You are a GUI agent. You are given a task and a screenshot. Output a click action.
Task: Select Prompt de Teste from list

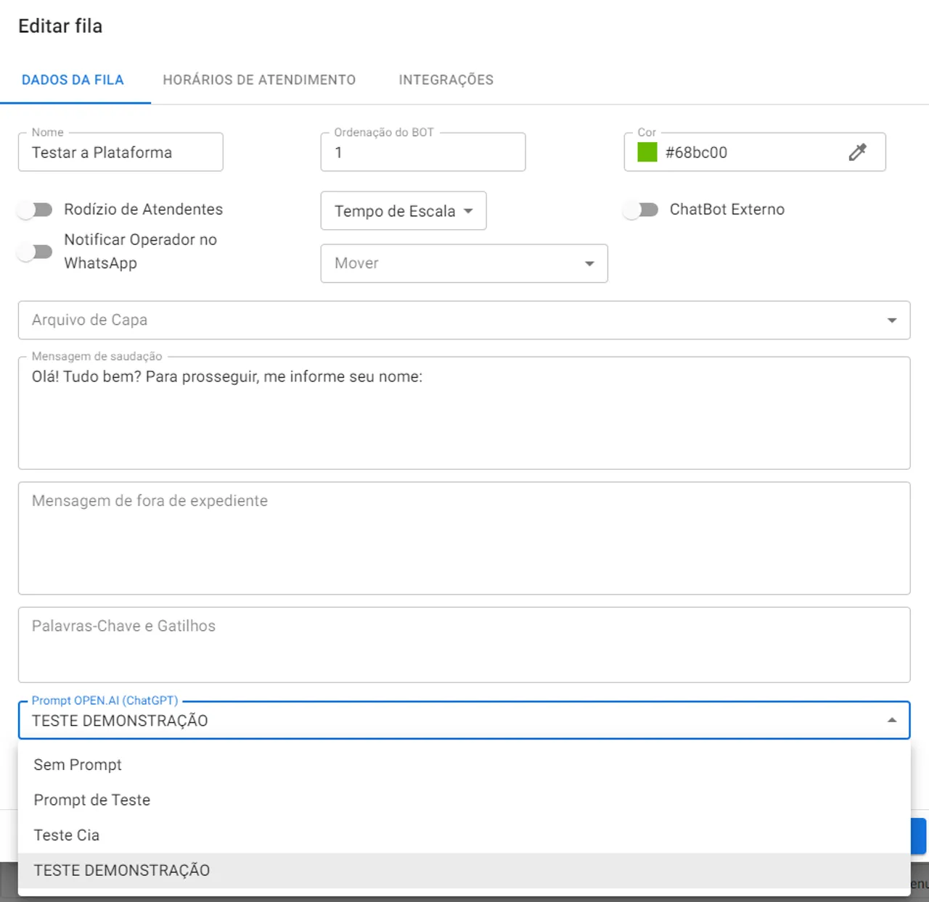pyautogui.click(x=92, y=800)
